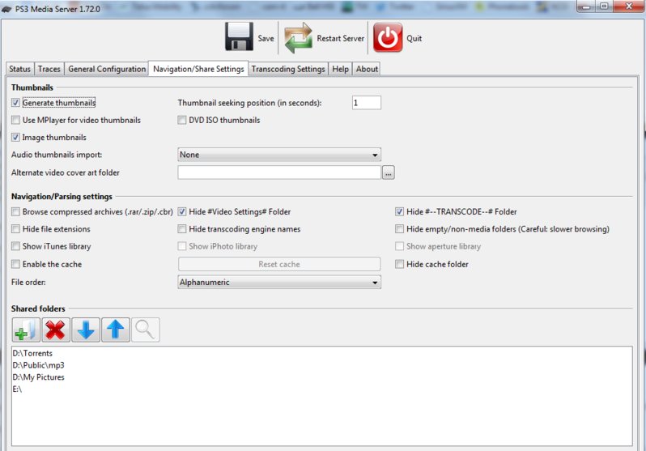This screenshot has width=646, height=451.
Task: Open Audio thumbnails import dropdown
Action: [279, 155]
